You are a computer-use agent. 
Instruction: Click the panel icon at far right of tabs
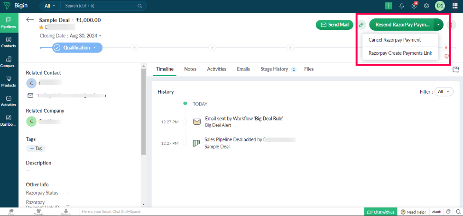point(455,69)
